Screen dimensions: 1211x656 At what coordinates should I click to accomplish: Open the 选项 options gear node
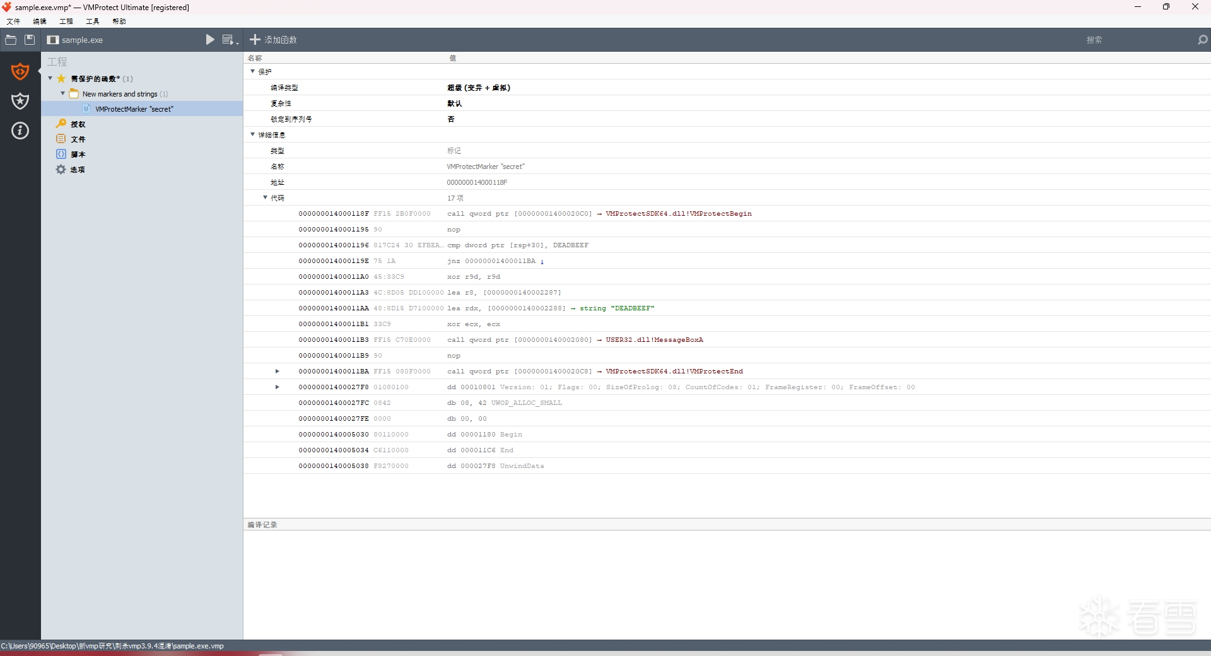point(78,170)
